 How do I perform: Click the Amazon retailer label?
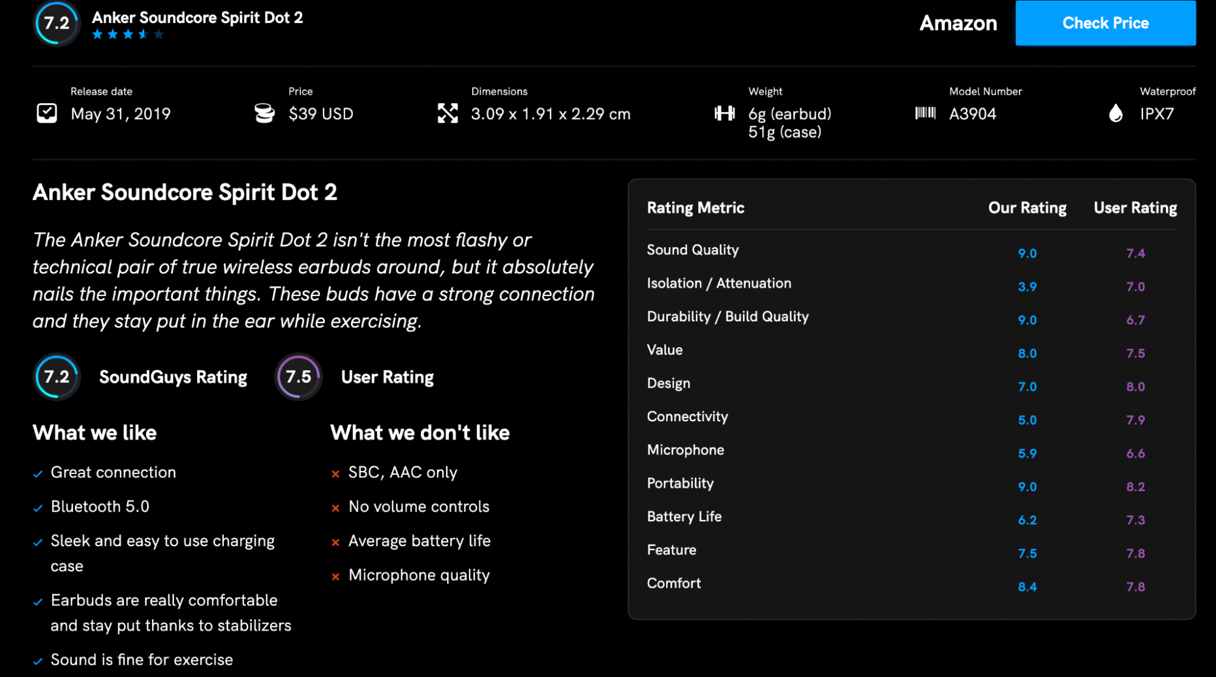click(x=958, y=23)
